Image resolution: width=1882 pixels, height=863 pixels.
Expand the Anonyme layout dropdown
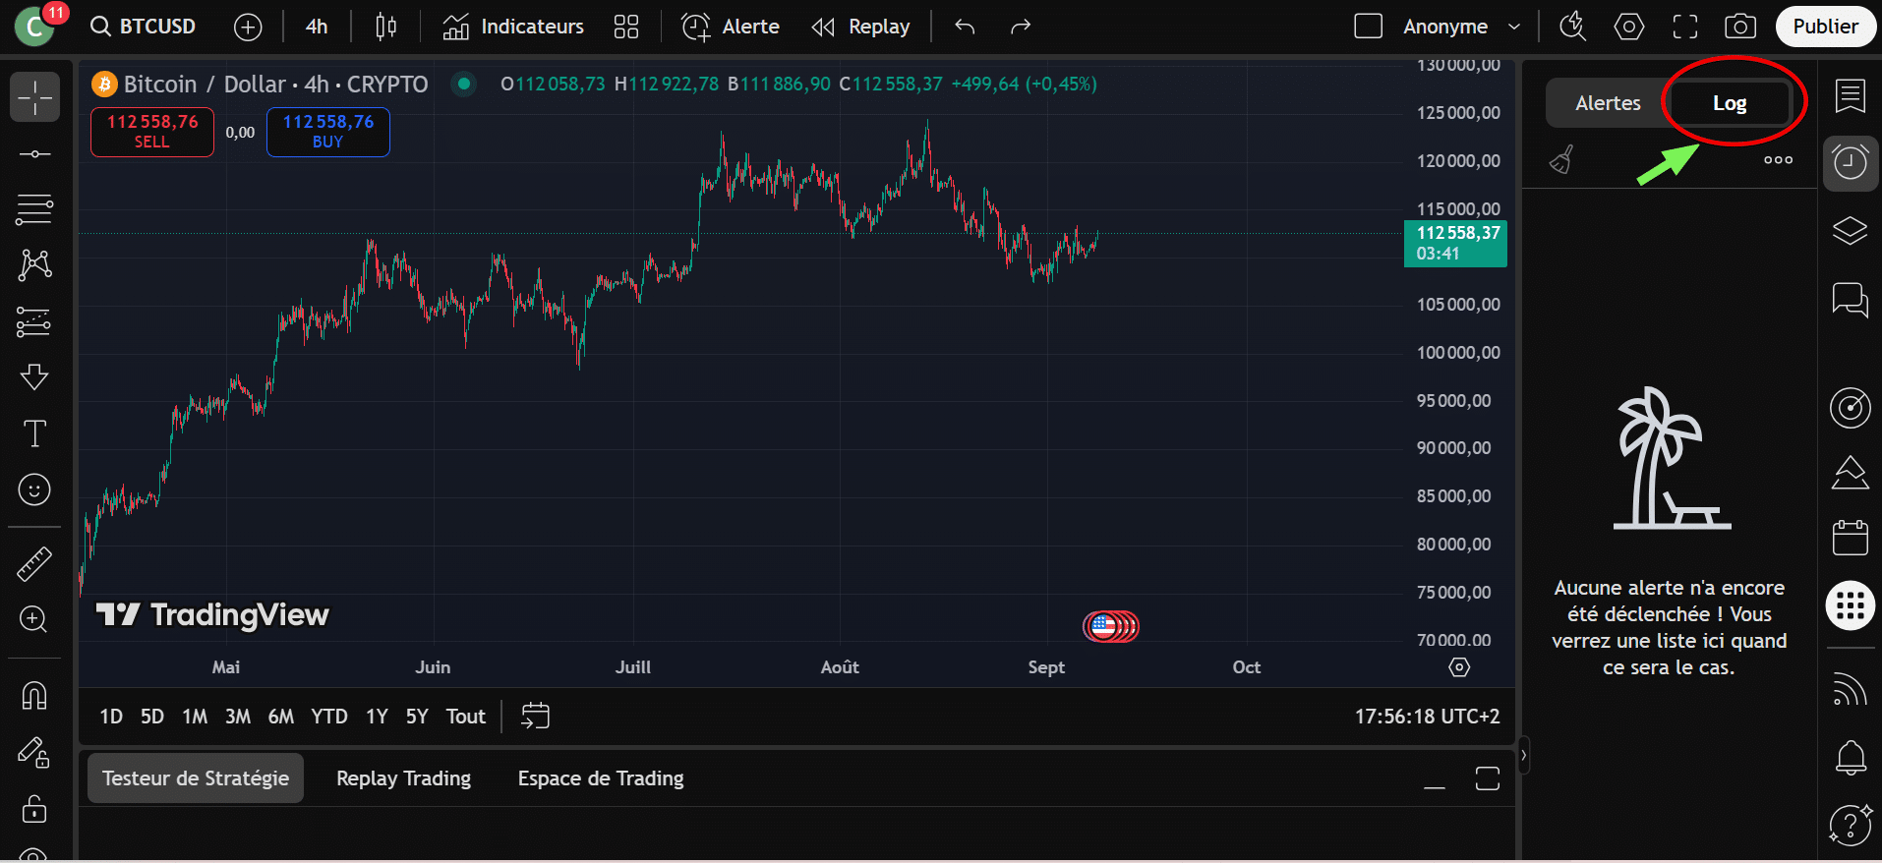point(1514,27)
